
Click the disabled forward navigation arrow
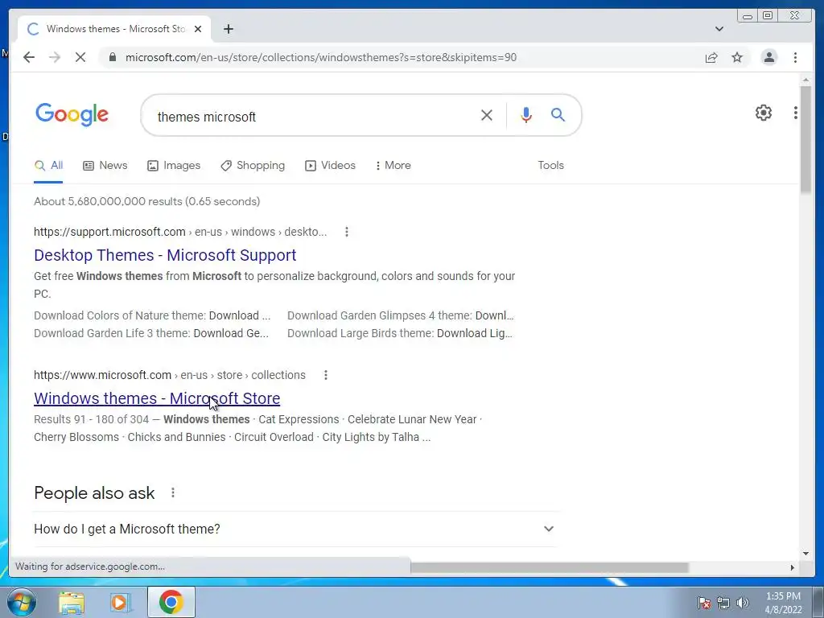pyautogui.click(x=55, y=57)
